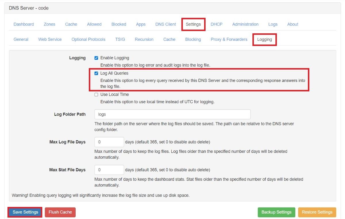345x219 pixels.
Task: Click the Save Settings button
Action: point(25,212)
